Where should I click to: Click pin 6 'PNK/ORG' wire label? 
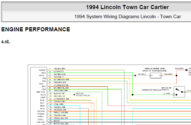point(60,82)
